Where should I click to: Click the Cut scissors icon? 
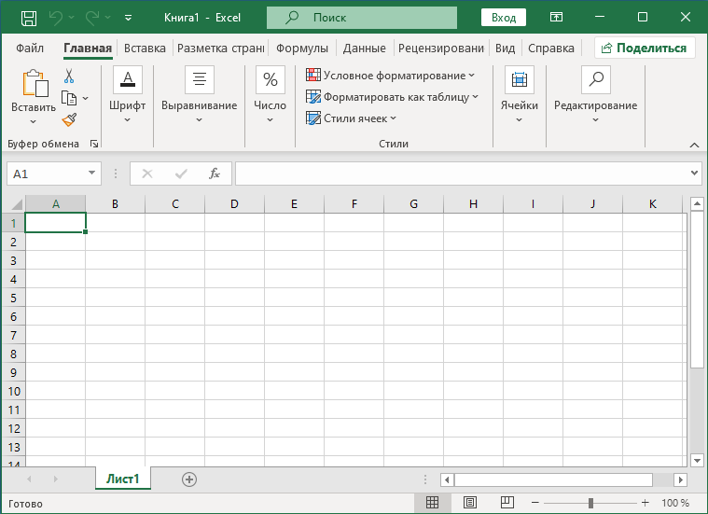[69, 76]
